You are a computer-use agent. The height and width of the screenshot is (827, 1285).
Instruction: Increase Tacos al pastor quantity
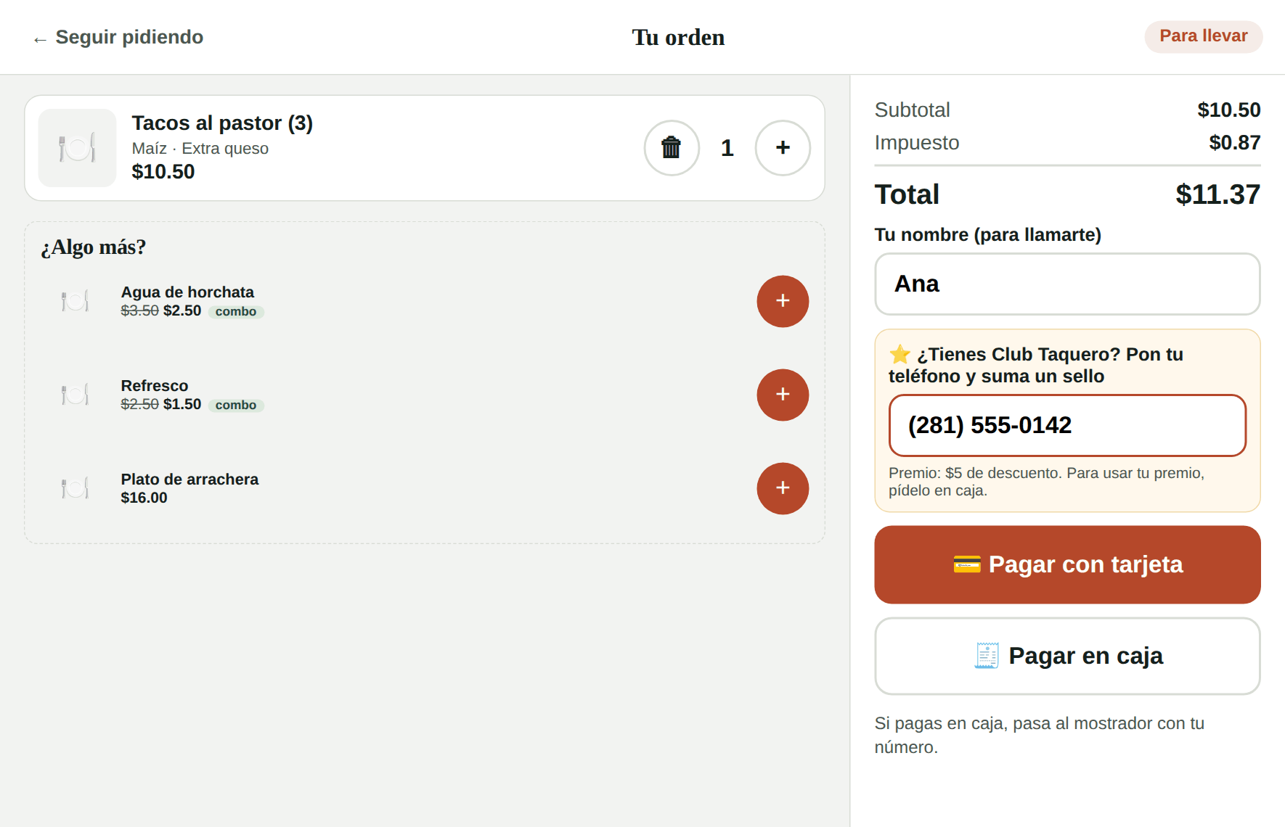pyautogui.click(x=783, y=148)
